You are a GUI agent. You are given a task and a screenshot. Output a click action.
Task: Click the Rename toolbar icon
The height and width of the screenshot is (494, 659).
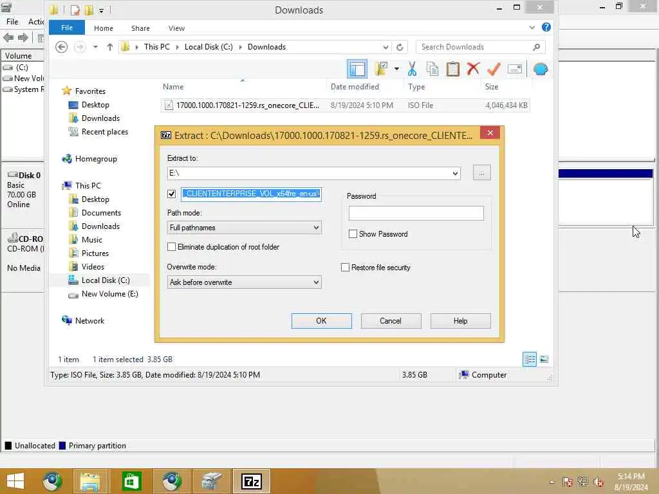514,68
